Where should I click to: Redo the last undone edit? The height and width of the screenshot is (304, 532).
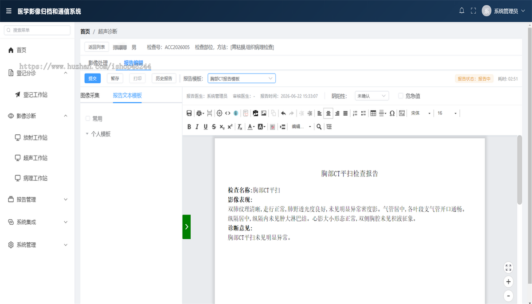[291, 113]
